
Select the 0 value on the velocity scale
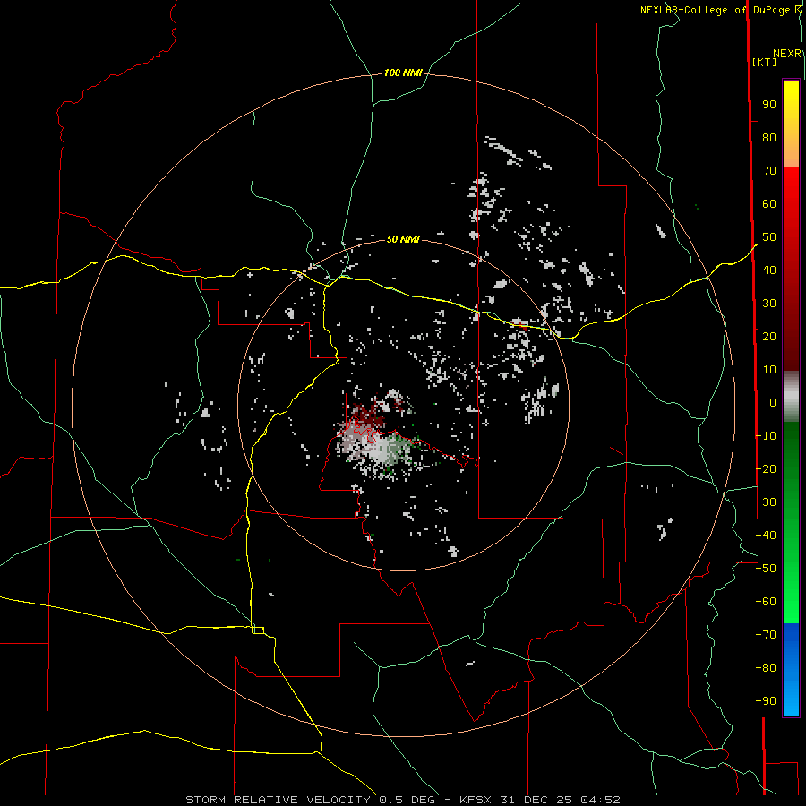pos(773,402)
